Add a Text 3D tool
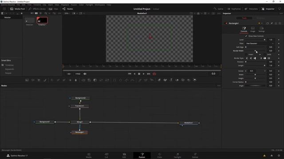This screenshot has height=159, width=284. [x=171, y=80]
